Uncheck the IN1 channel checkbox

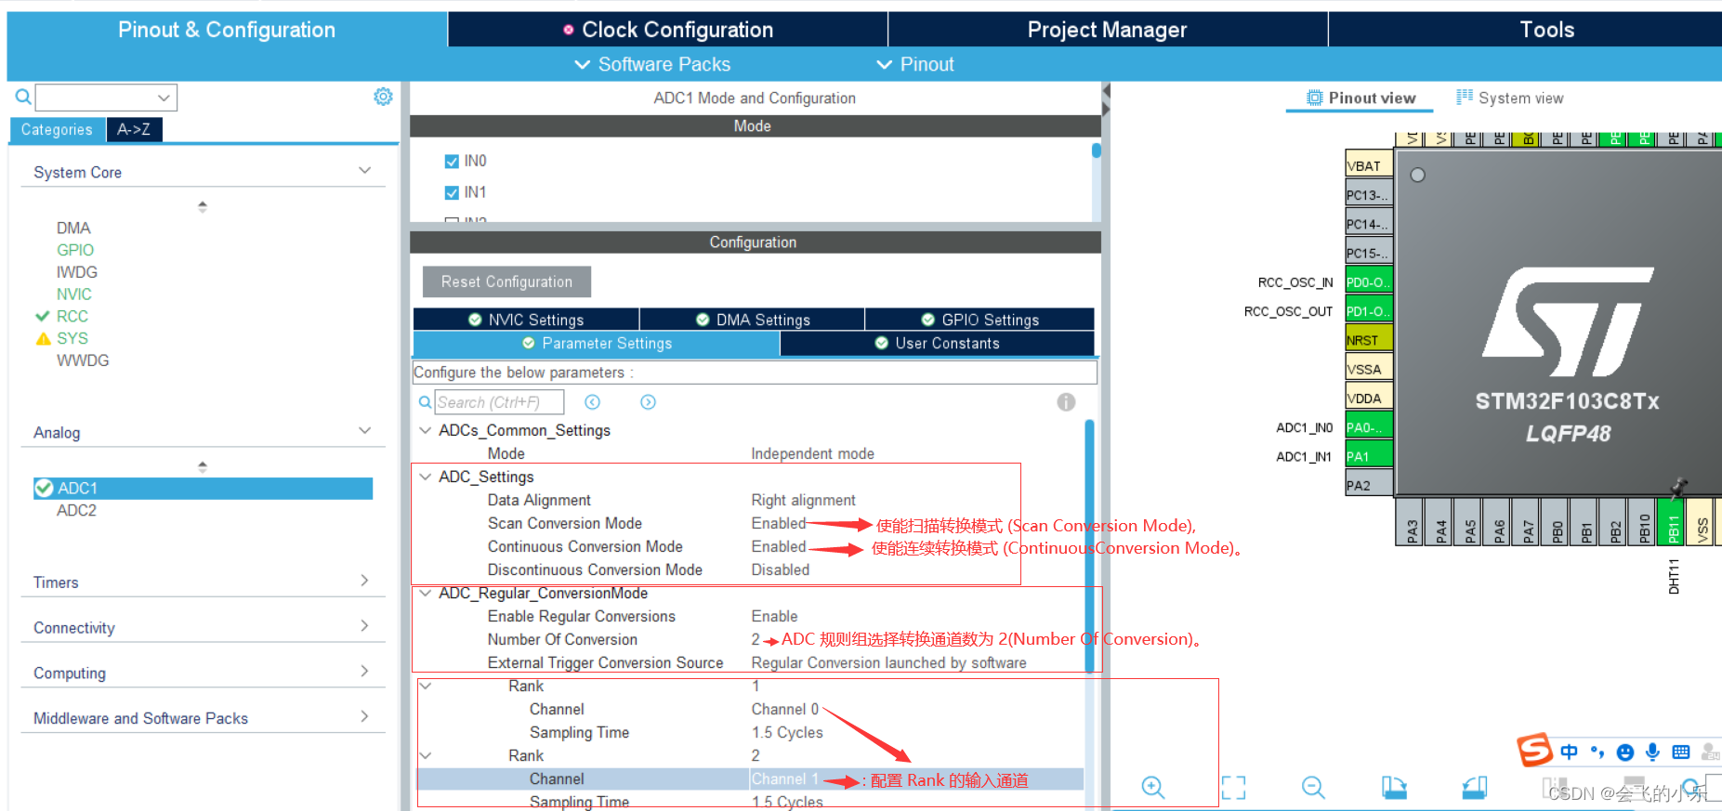pos(452,192)
